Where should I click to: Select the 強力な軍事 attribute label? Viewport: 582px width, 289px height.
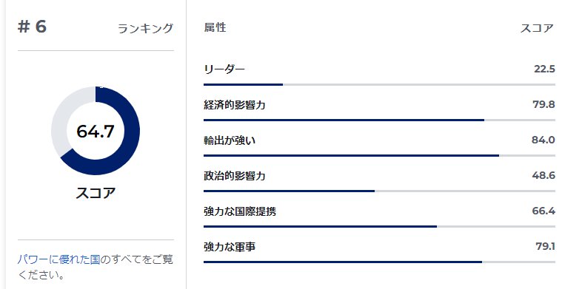[230, 247]
